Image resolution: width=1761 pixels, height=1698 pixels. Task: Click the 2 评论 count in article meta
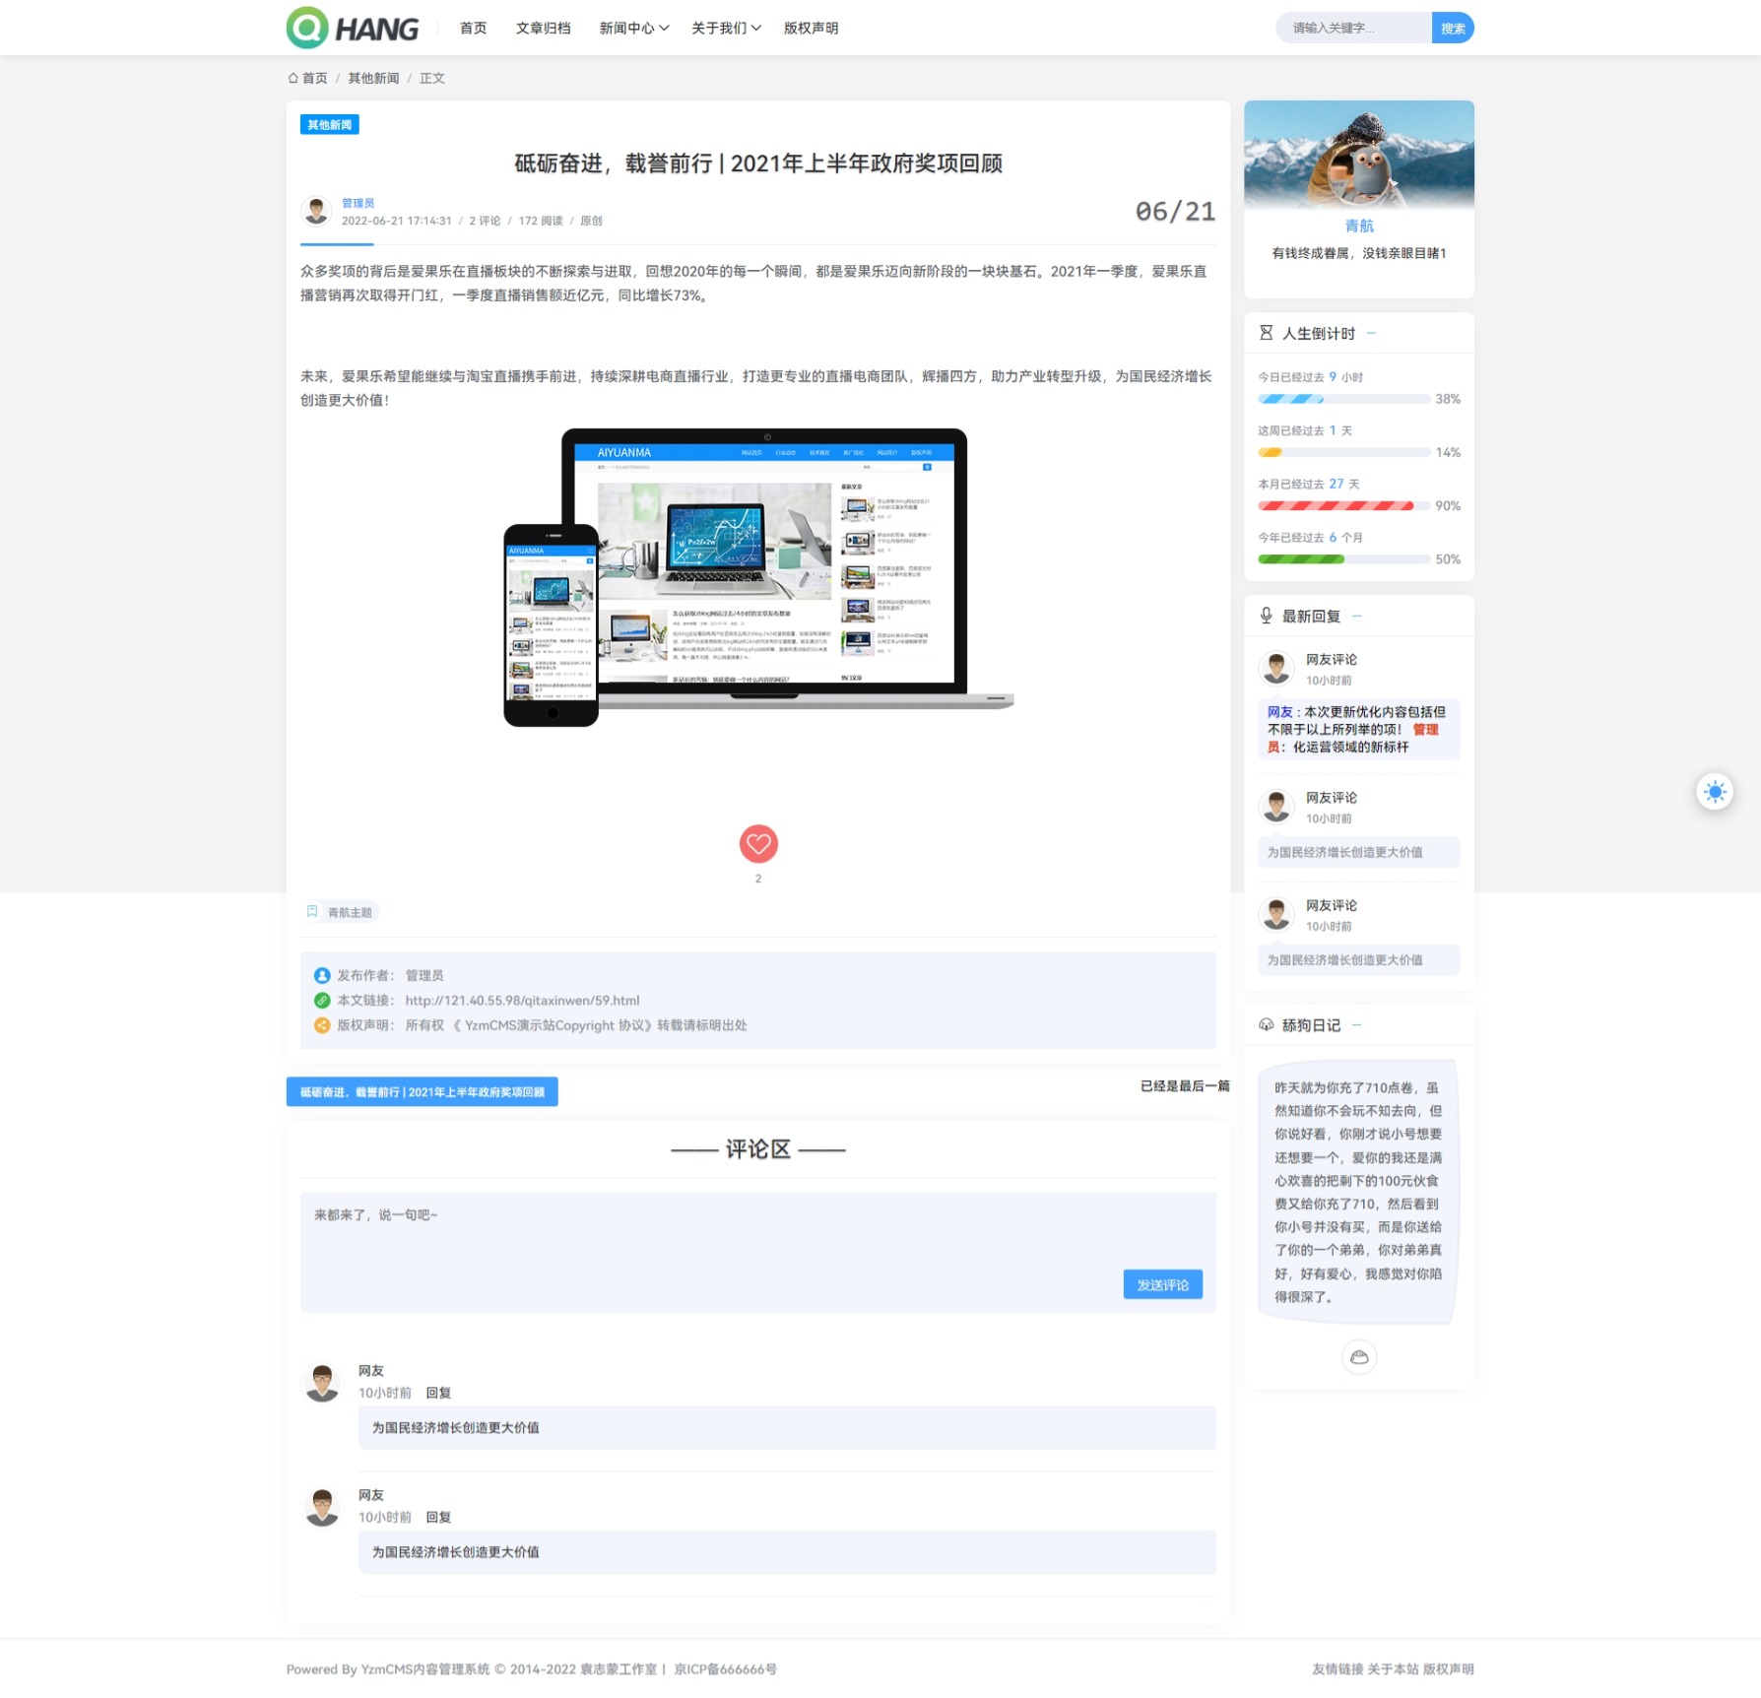point(485,221)
